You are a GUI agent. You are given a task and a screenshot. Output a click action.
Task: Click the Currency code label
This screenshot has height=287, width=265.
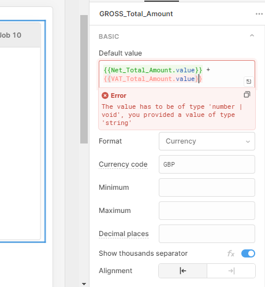[x=123, y=164]
